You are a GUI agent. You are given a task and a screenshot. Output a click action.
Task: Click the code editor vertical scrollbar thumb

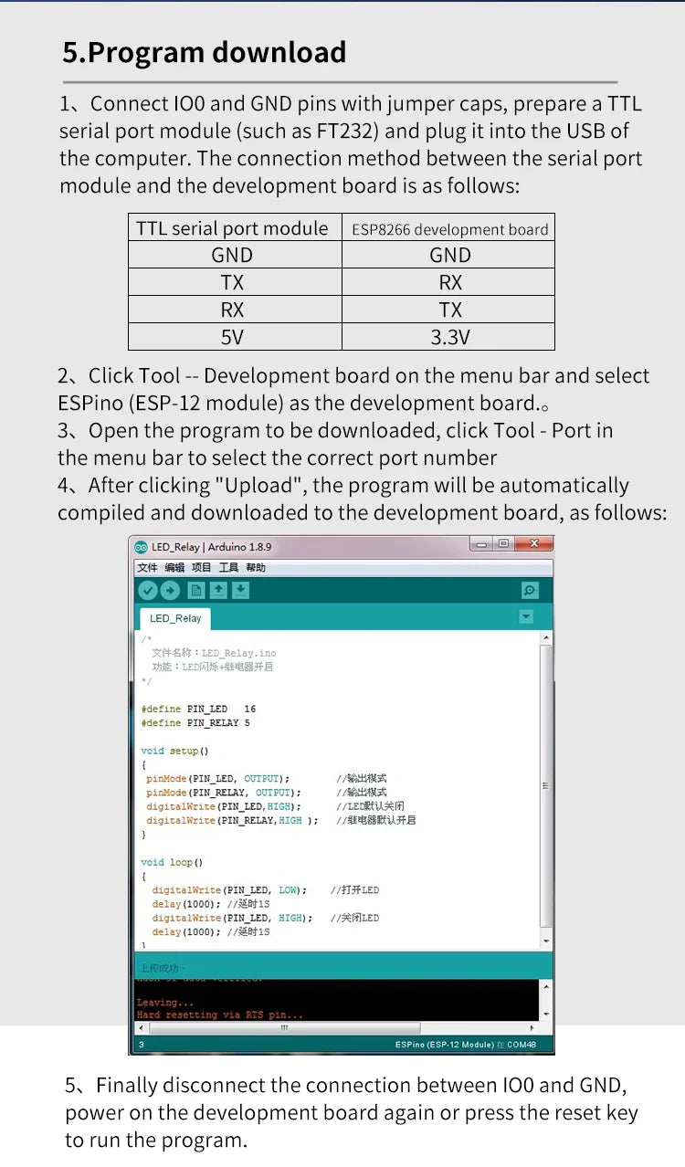point(546,785)
